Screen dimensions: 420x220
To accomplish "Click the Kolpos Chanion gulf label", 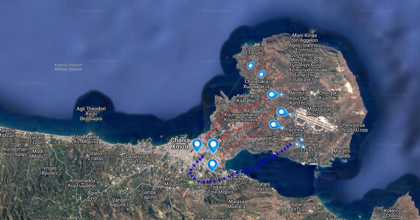I will click(x=68, y=67).
